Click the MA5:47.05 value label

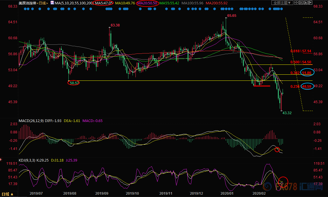(x=104, y=3)
